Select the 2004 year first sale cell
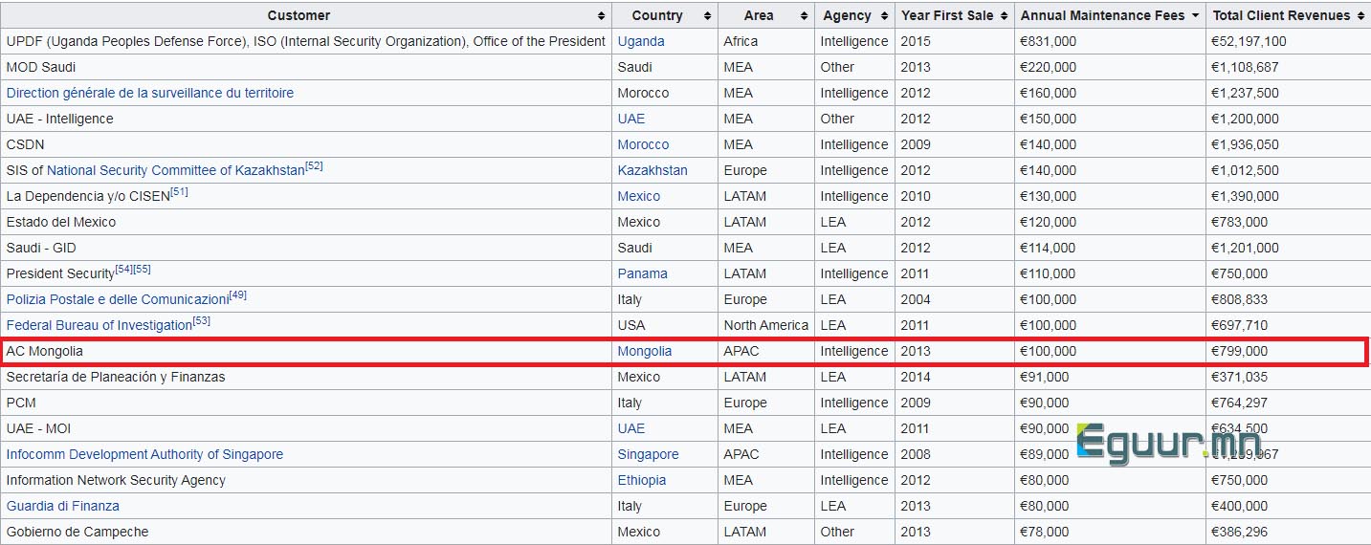Screen dimensions: 1371x545 pyautogui.click(x=955, y=299)
